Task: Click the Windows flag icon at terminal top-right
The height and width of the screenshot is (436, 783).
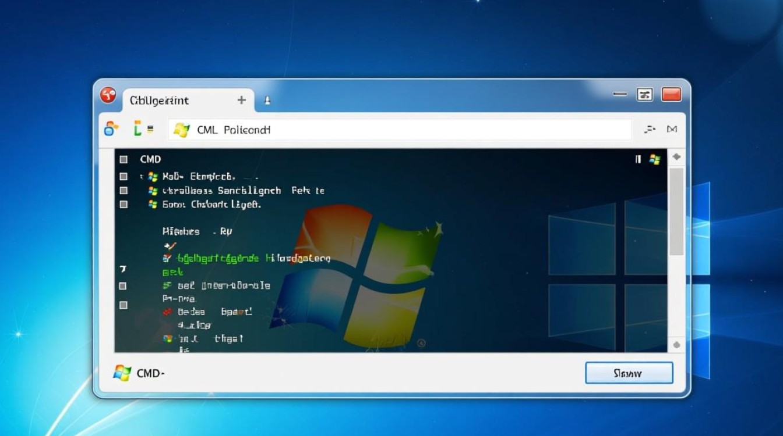Action: coord(655,159)
